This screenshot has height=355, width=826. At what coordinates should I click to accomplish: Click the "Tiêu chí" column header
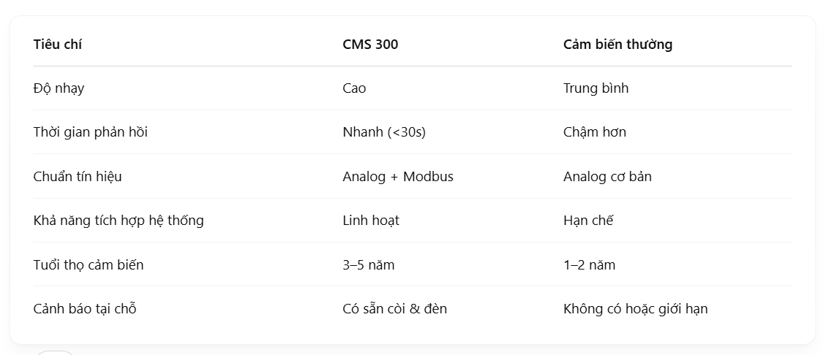58,45
